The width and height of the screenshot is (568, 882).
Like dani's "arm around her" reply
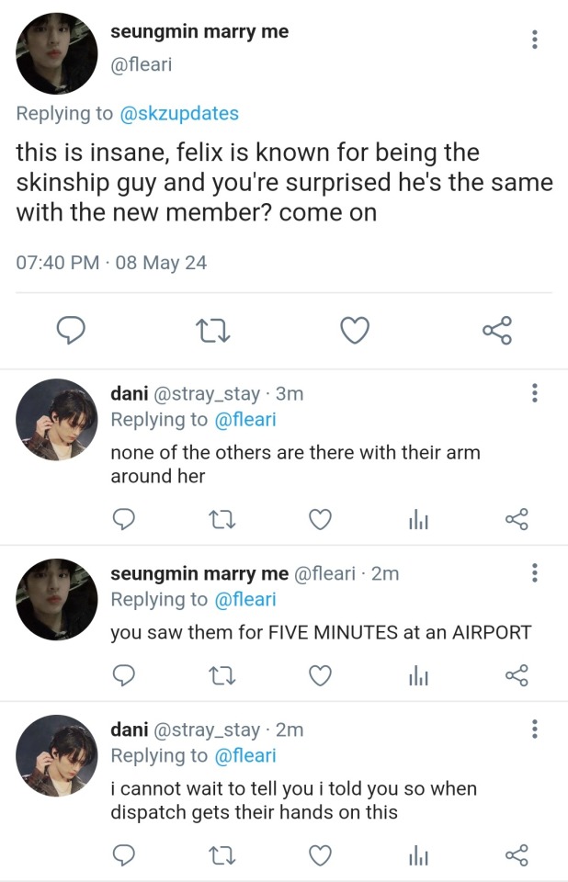[320, 520]
